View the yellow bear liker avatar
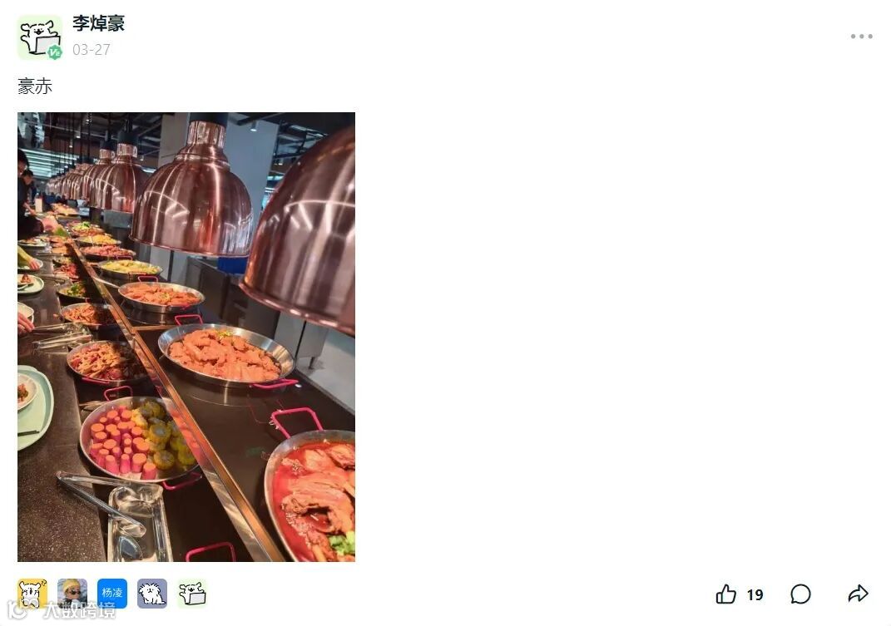891x626 pixels. [x=32, y=594]
